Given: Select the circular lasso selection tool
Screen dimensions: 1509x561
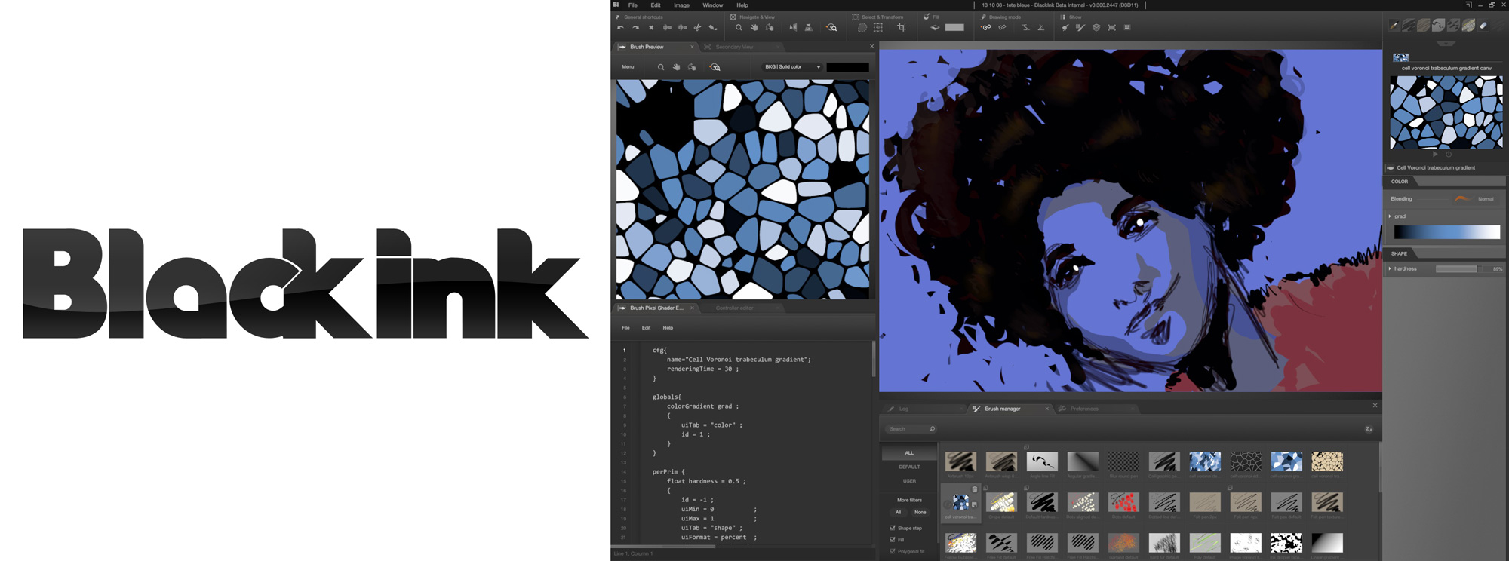Looking at the screenshot, I should (862, 28).
